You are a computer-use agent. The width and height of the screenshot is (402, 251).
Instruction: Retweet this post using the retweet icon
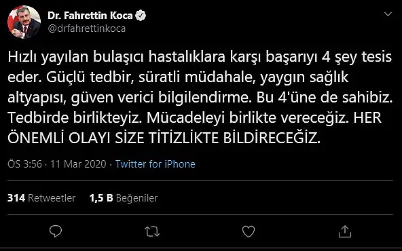click(152, 231)
